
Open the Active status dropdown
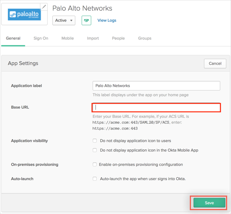coord(64,20)
